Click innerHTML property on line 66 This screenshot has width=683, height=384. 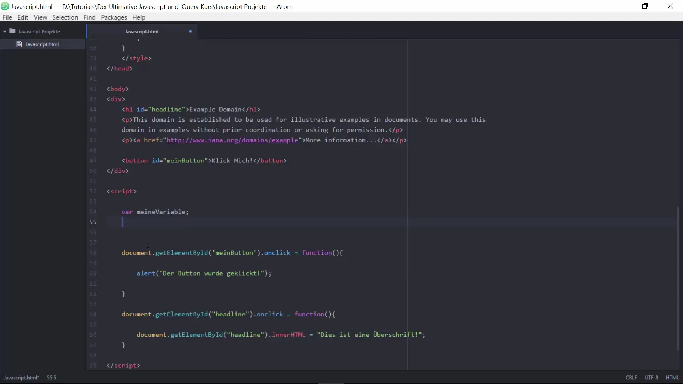(288, 335)
